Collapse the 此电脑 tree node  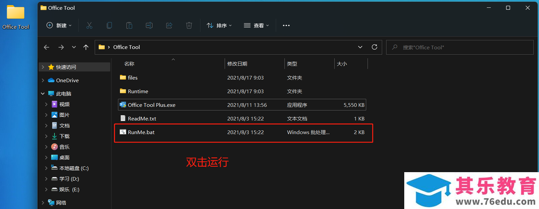tap(43, 93)
